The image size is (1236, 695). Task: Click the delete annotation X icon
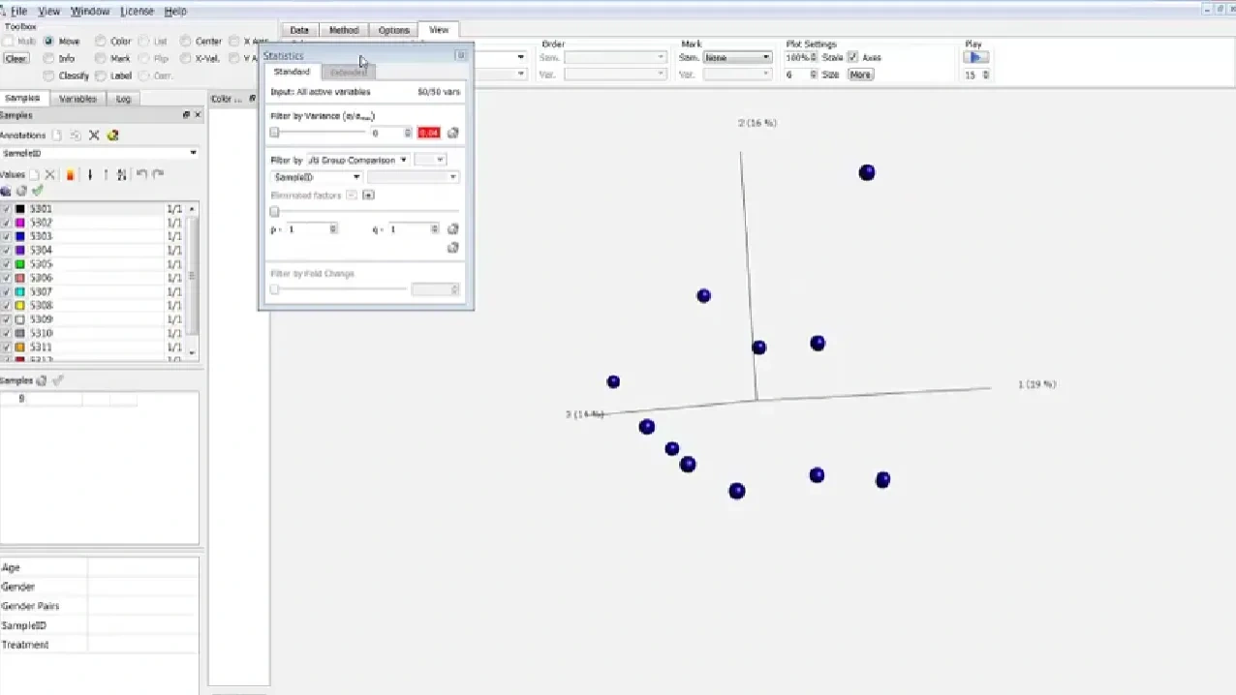[94, 136]
